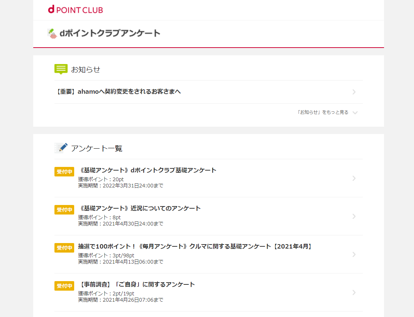414x317 pixels.
Task: Click 獲得ポイント：8pt text
Action: coord(99,217)
